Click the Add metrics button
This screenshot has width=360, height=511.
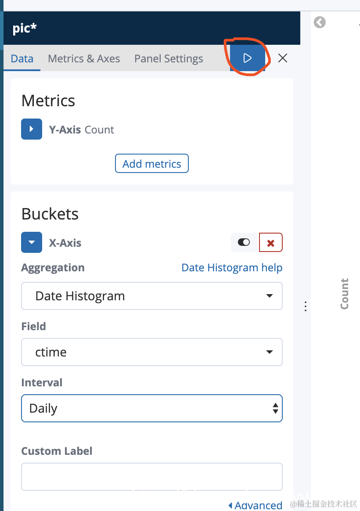(152, 164)
